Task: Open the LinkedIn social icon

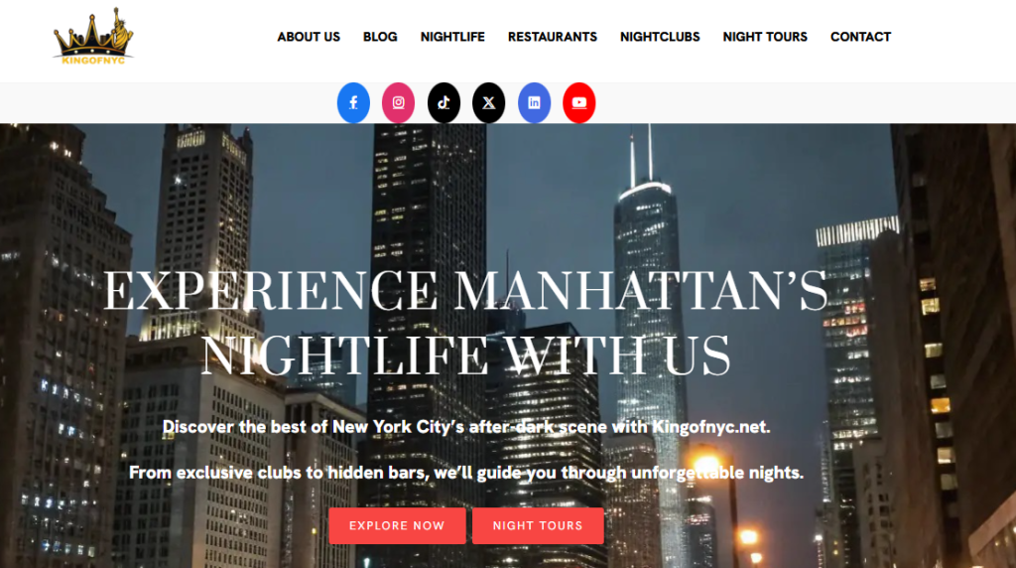Action: (x=534, y=102)
